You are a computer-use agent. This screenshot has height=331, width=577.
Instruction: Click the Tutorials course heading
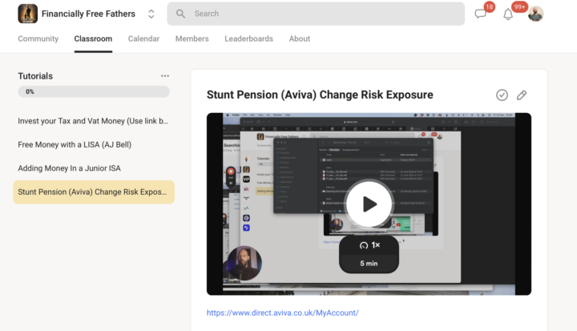[35, 76]
